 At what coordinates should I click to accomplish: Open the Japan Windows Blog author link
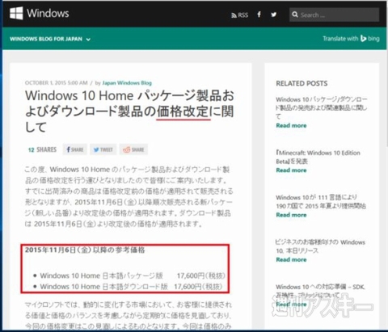[x=127, y=83]
